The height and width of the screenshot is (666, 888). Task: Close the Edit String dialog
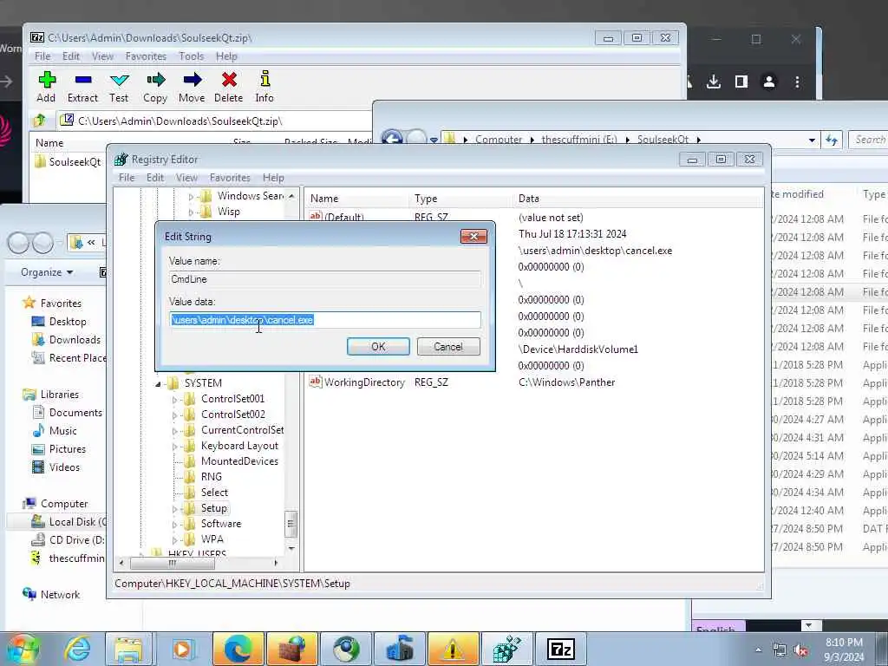(474, 236)
